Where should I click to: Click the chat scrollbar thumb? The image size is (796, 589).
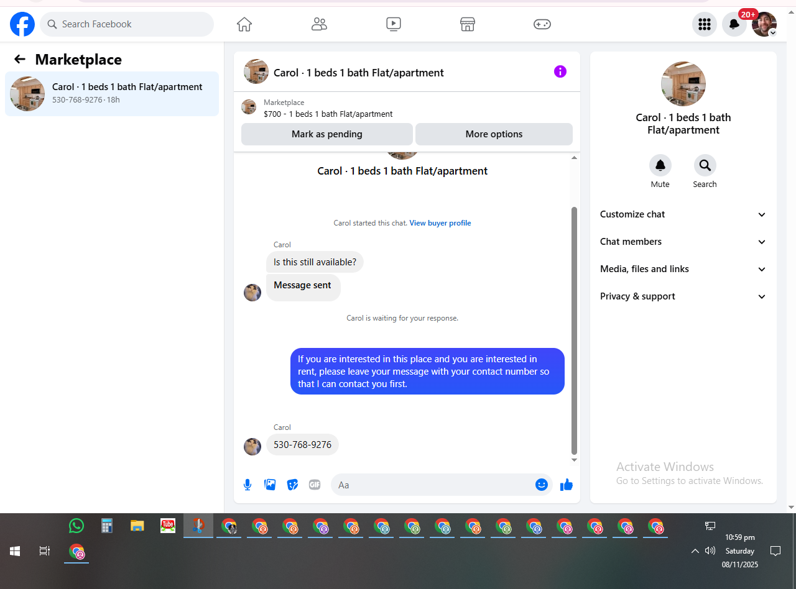tap(574, 331)
